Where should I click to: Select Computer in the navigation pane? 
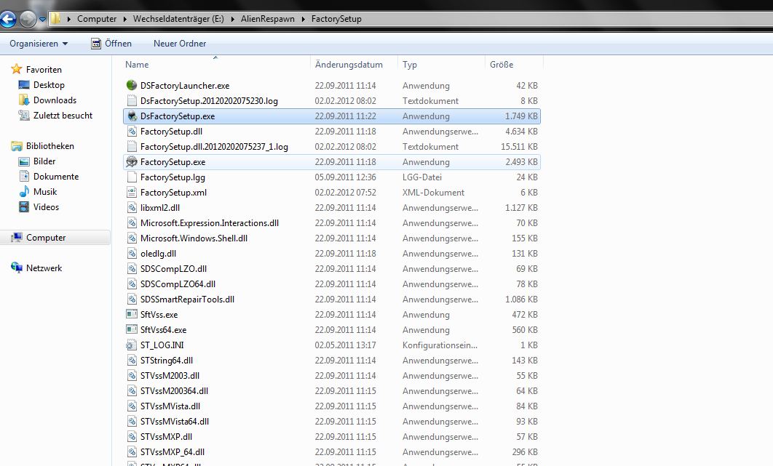[46, 238]
